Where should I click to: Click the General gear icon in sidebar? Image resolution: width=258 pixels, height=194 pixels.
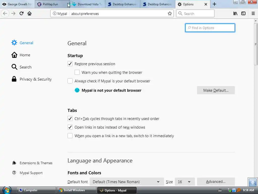tap(14, 43)
